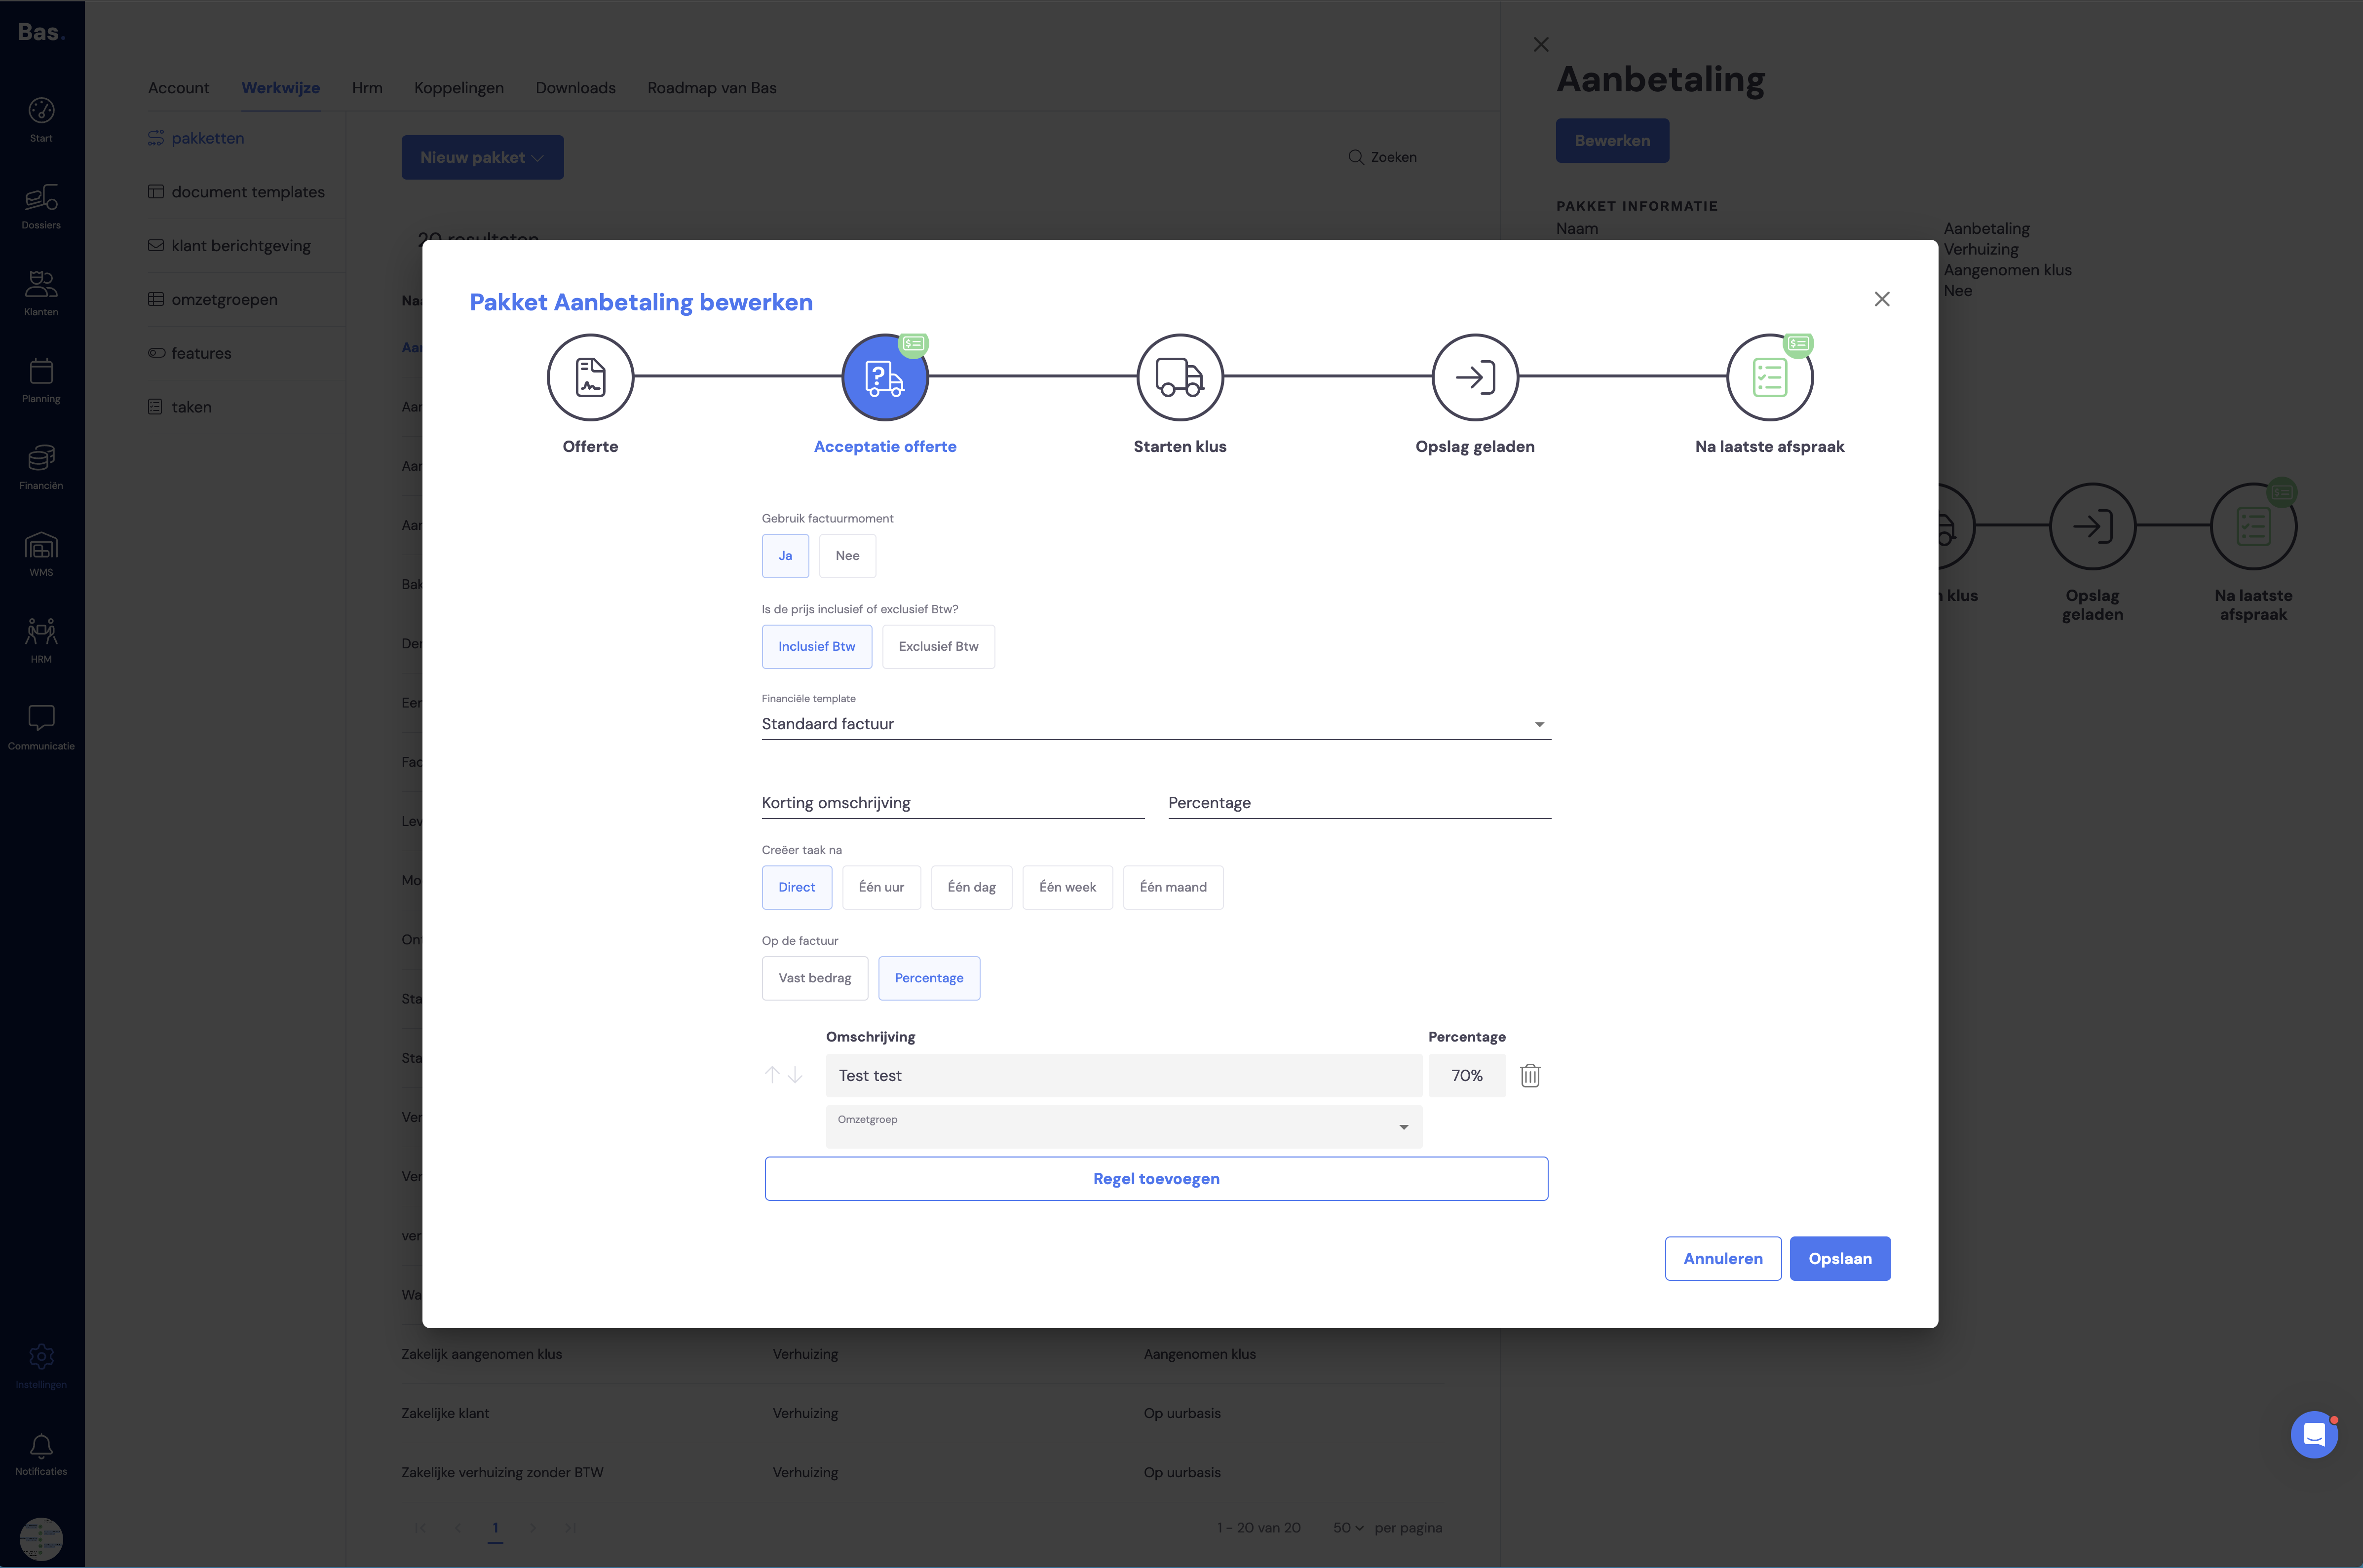Image resolution: width=2363 pixels, height=1568 pixels.
Task: Select Één dag for task creation
Action: (972, 888)
